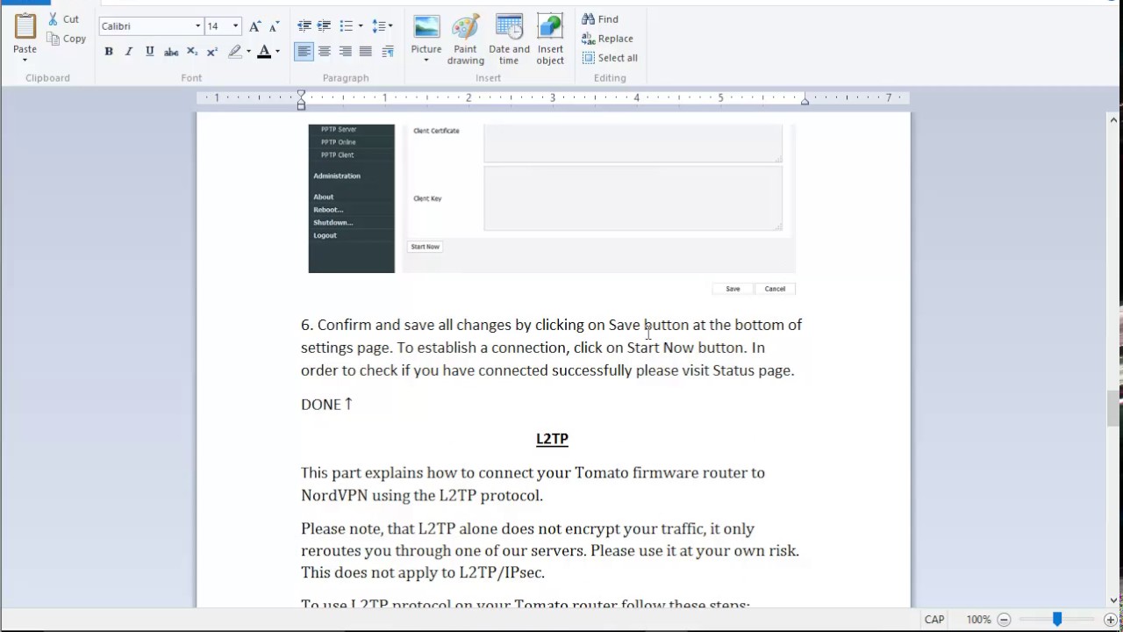
Task: Open the Picture dropdown arrow
Action: point(426,61)
